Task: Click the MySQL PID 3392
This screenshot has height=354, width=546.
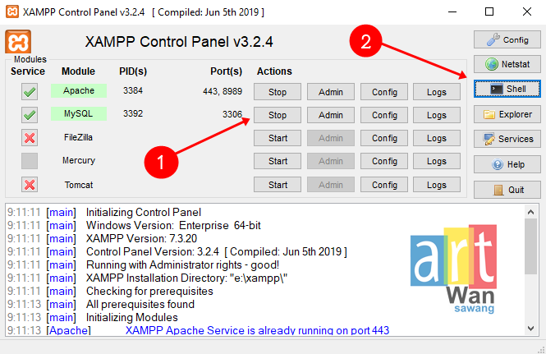Action: click(133, 113)
